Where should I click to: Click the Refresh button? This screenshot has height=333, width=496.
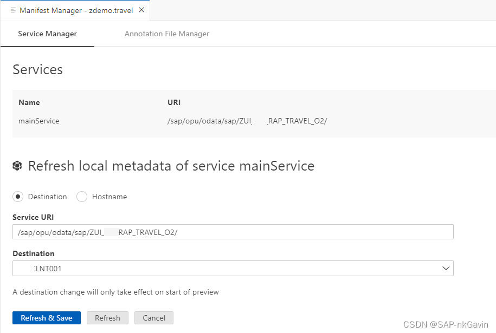107,318
